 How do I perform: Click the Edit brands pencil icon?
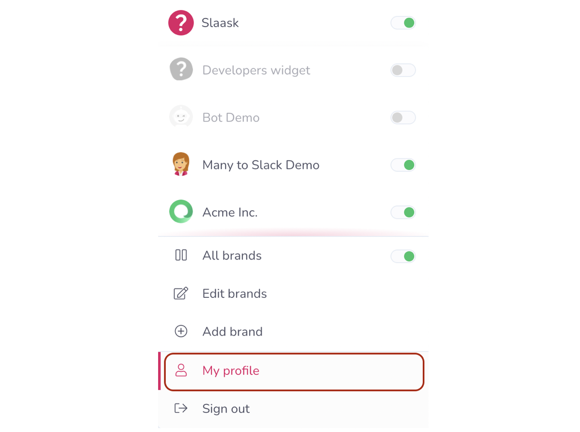click(x=181, y=293)
